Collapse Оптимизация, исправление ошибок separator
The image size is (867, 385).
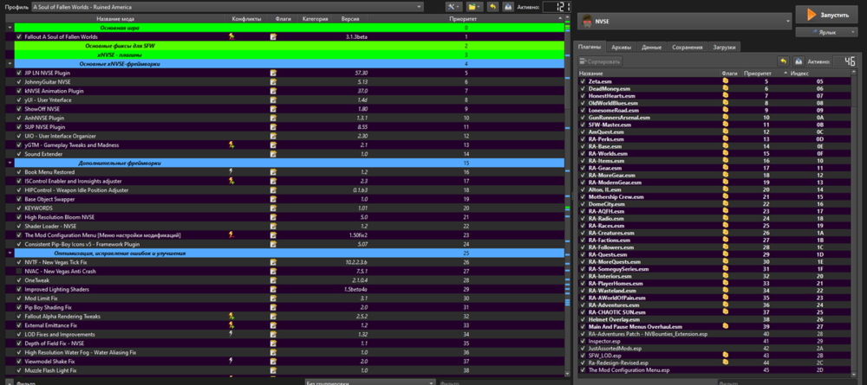pyautogui.click(x=10, y=253)
